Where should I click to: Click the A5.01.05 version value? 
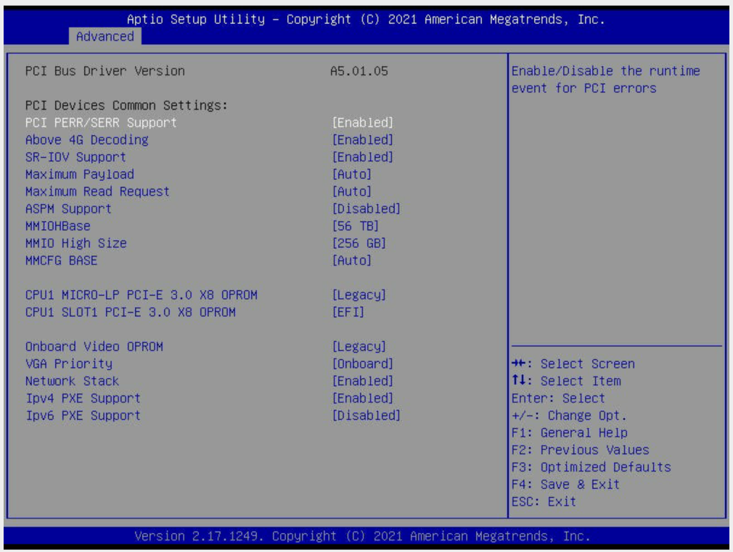coord(359,71)
